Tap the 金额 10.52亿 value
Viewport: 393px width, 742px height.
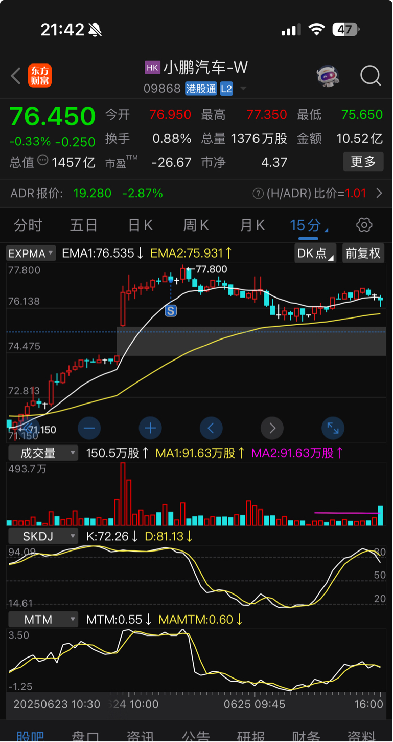tap(359, 138)
